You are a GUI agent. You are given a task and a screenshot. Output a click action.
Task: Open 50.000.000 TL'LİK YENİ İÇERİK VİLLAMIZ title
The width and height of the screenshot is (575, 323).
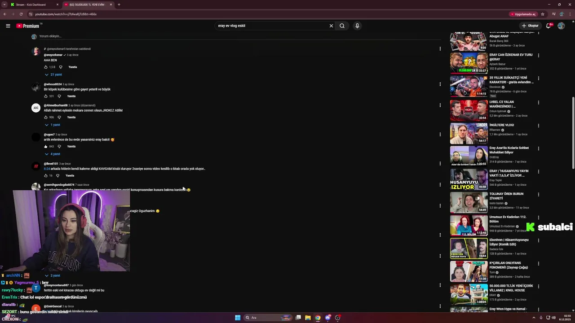click(511, 288)
